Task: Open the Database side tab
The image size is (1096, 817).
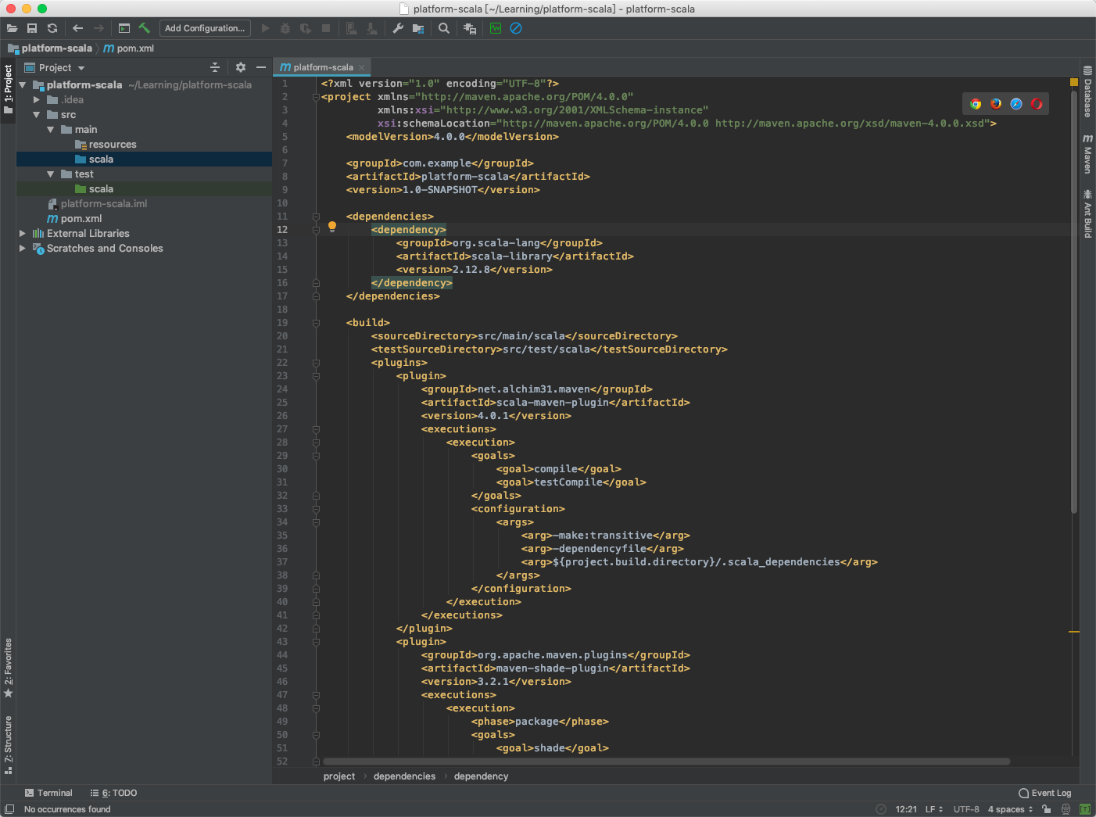Action: (x=1087, y=92)
